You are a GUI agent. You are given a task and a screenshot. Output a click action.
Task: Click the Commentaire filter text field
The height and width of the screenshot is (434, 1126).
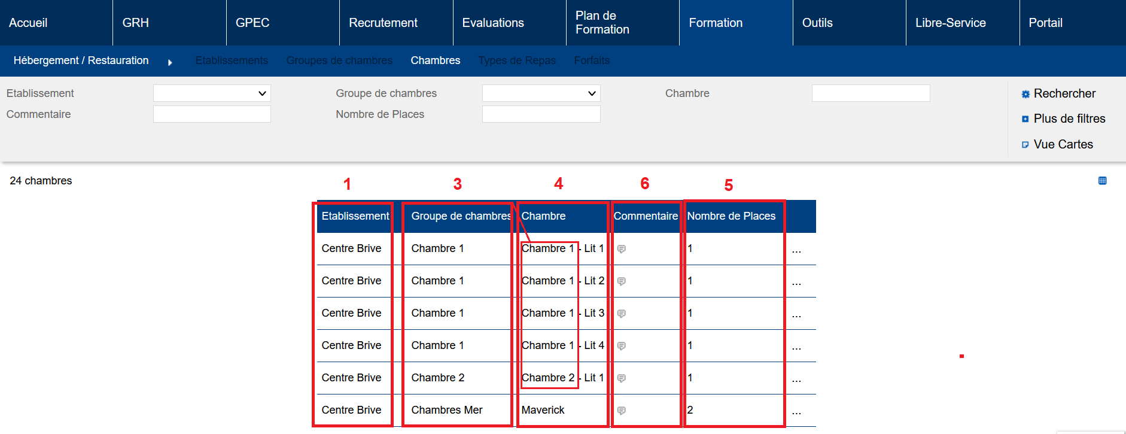(212, 114)
